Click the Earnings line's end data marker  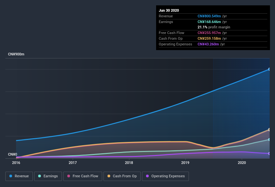point(269,140)
